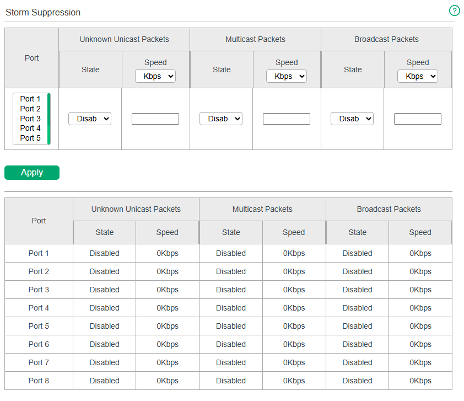Click Port 2 row label in status table
The height and width of the screenshot is (401, 464).
point(39,271)
